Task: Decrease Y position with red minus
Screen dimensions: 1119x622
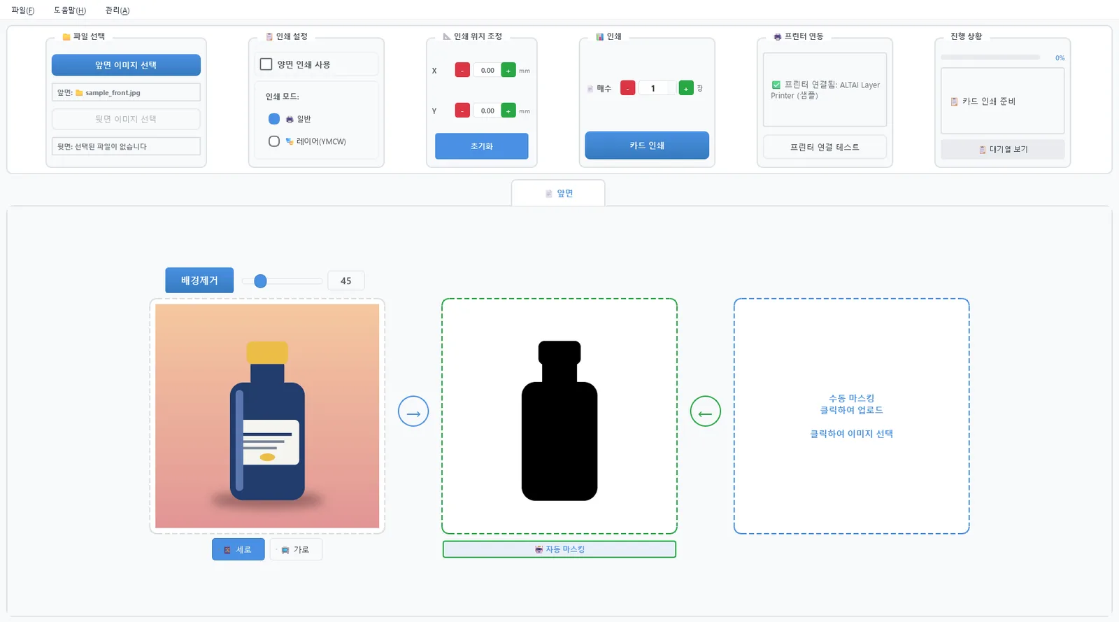Action: (462, 111)
